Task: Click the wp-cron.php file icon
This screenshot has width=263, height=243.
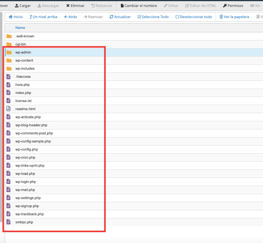Action: [x=8, y=158]
